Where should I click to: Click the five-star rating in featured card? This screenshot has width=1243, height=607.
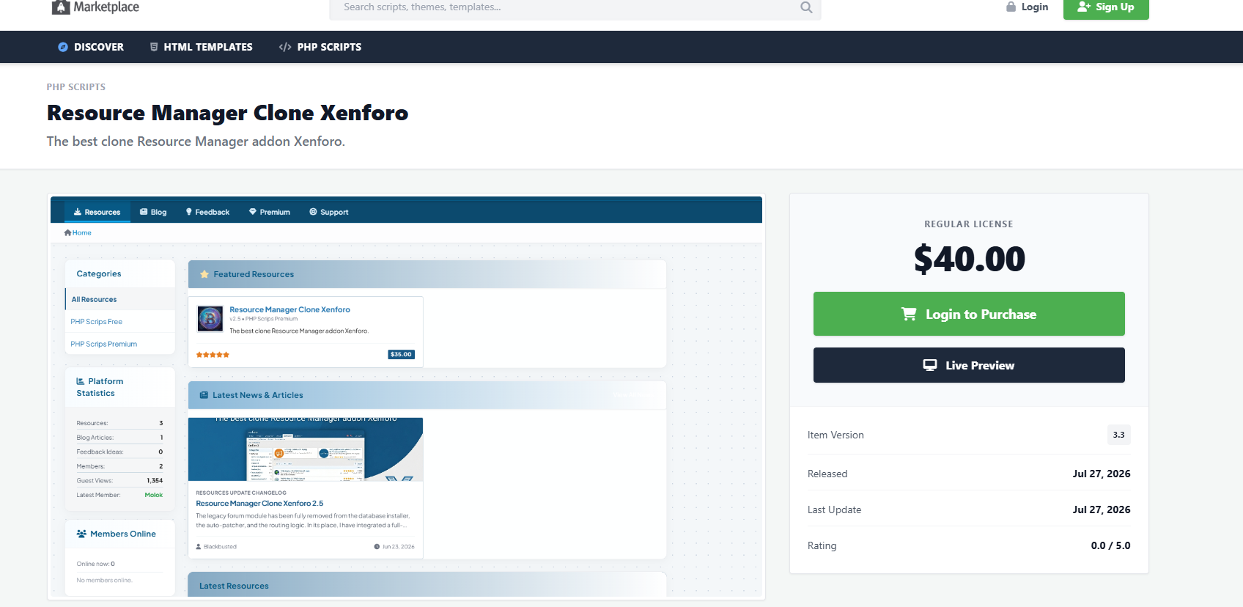[x=213, y=355]
